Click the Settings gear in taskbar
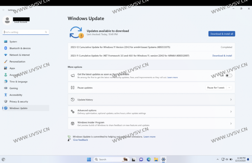252x163 pixels. click(163, 159)
